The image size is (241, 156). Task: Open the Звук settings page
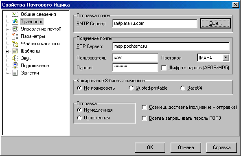[x=26, y=58]
